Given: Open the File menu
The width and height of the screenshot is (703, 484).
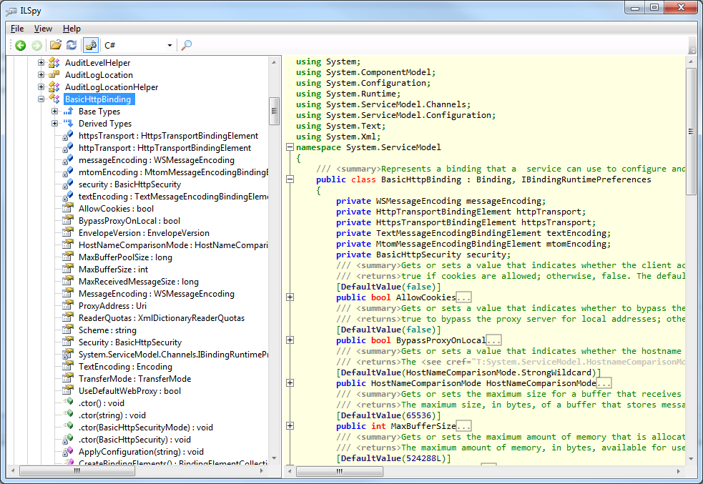Looking at the screenshot, I should click(x=17, y=29).
